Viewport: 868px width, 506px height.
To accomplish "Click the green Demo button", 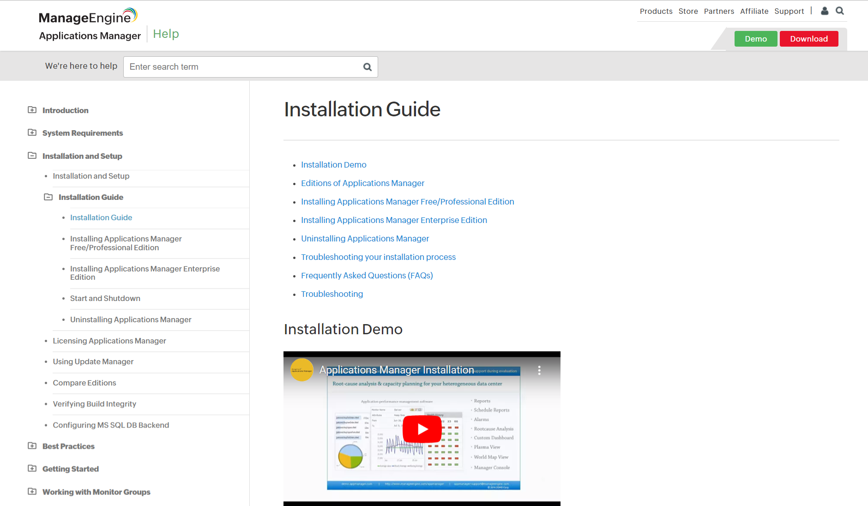I will click(x=756, y=39).
